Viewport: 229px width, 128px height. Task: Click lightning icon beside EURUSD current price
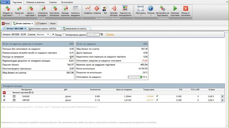pos(157,96)
